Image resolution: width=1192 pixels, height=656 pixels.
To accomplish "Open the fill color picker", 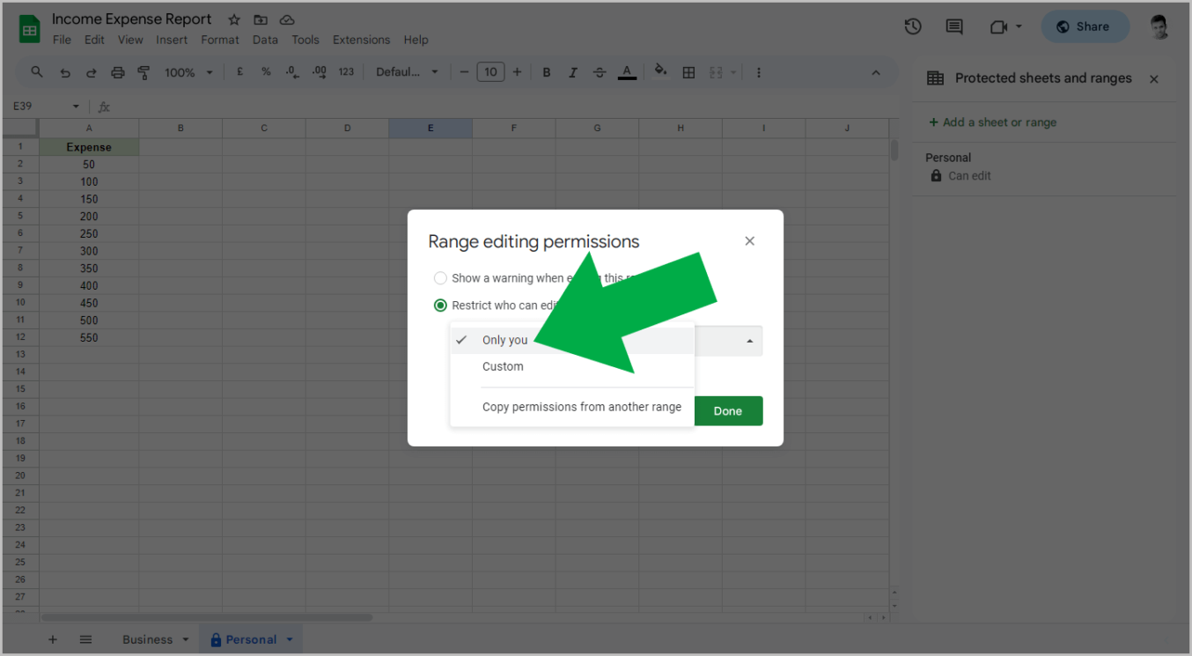I will click(661, 72).
